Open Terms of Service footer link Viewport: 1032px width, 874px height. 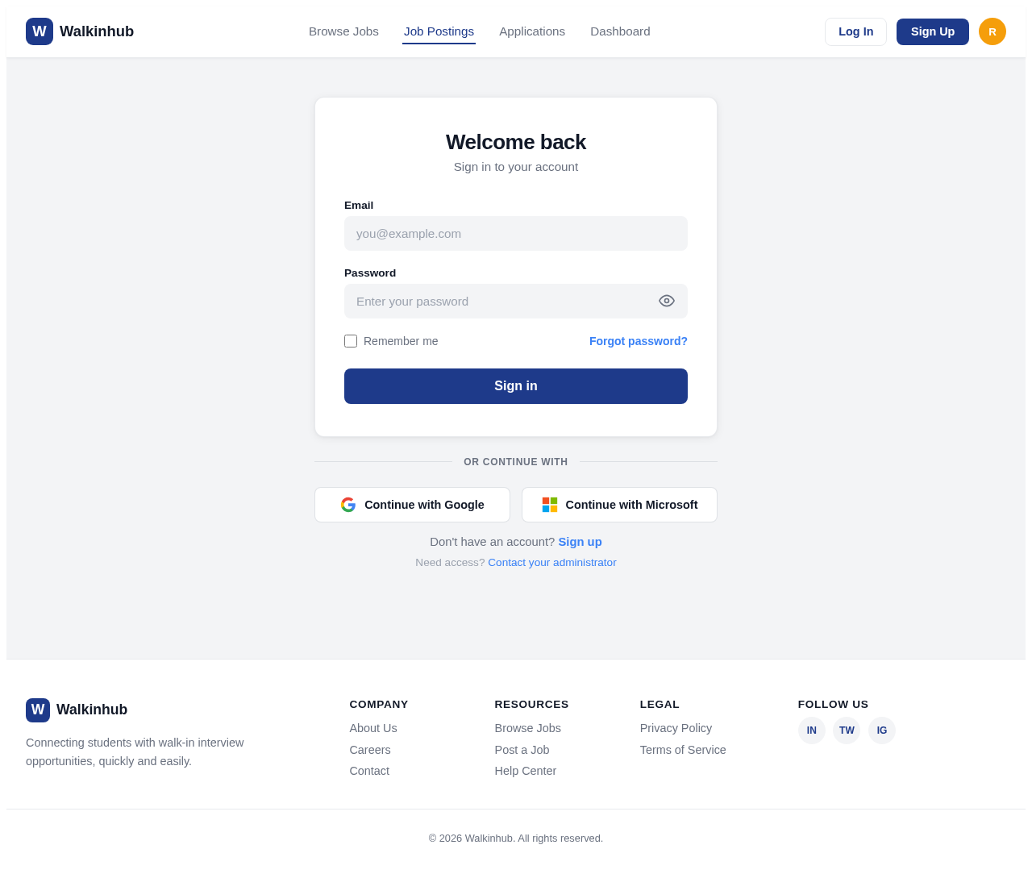(x=683, y=750)
